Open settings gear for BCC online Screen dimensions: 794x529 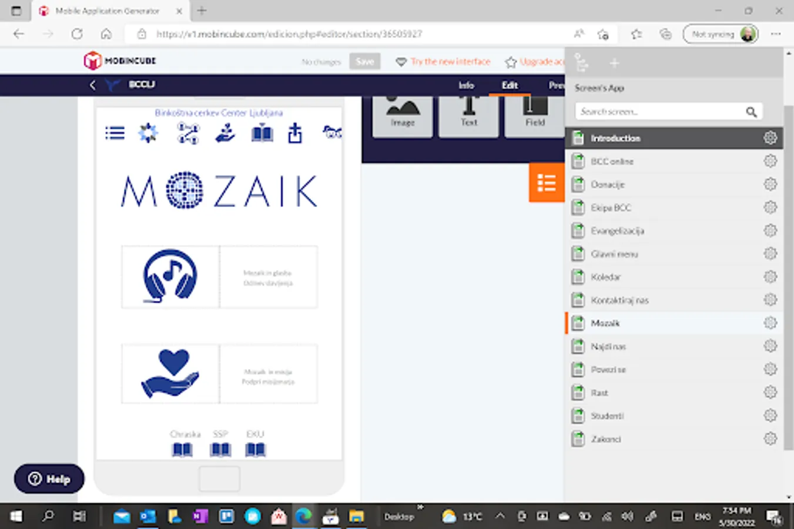(x=770, y=161)
